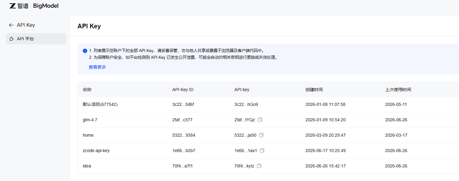Click the key ID 2faf...c577
Image resolution: width=459 pixels, height=181 pixels.
pyautogui.click(x=182, y=120)
